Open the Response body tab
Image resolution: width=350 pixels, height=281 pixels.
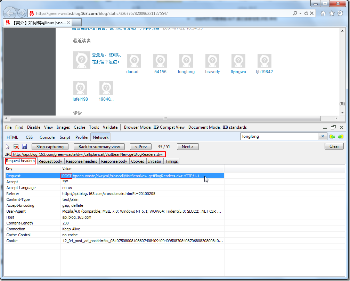tap(114, 161)
